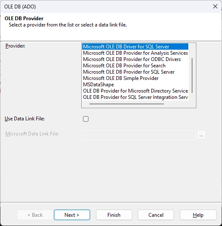
Task: Click the Microsoft Data Link File field
Action: (139, 135)
